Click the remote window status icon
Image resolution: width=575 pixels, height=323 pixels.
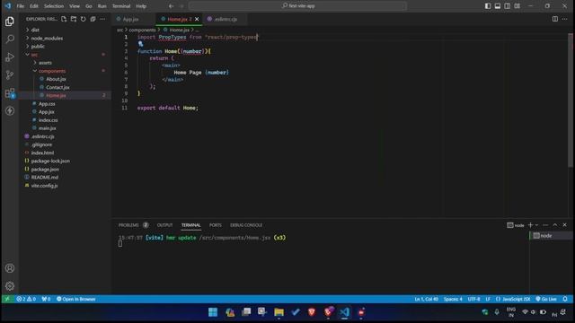[7, 299]
